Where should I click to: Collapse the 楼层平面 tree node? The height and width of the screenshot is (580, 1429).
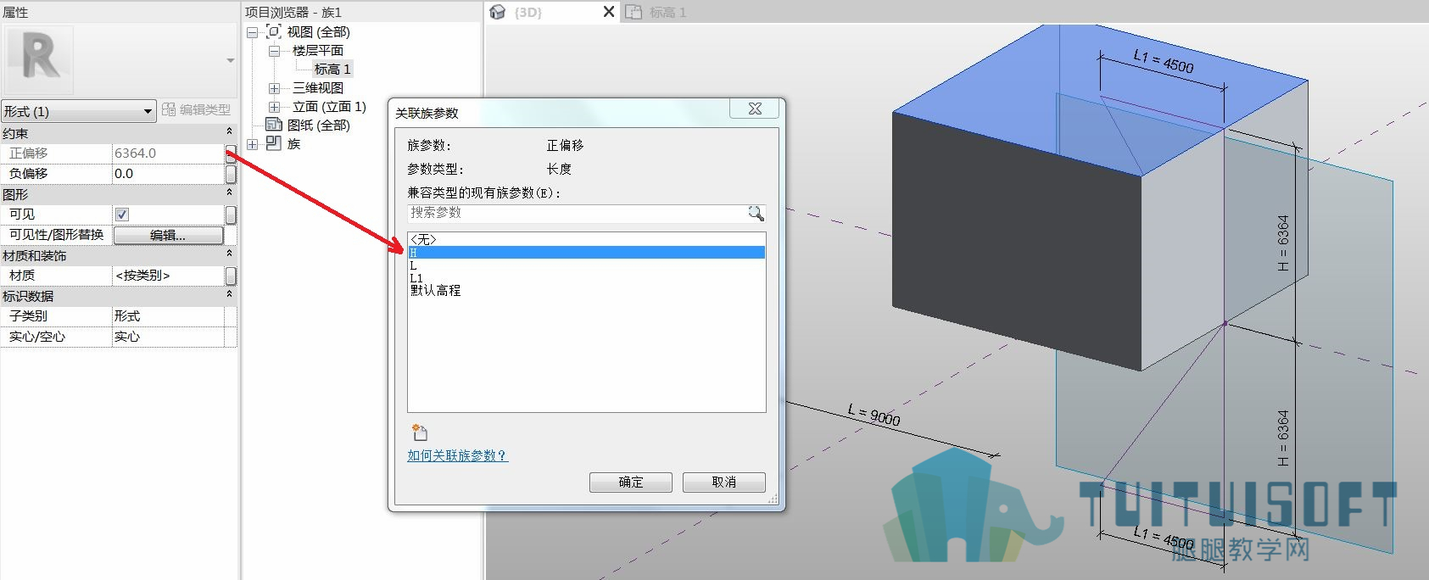(274, 51)
